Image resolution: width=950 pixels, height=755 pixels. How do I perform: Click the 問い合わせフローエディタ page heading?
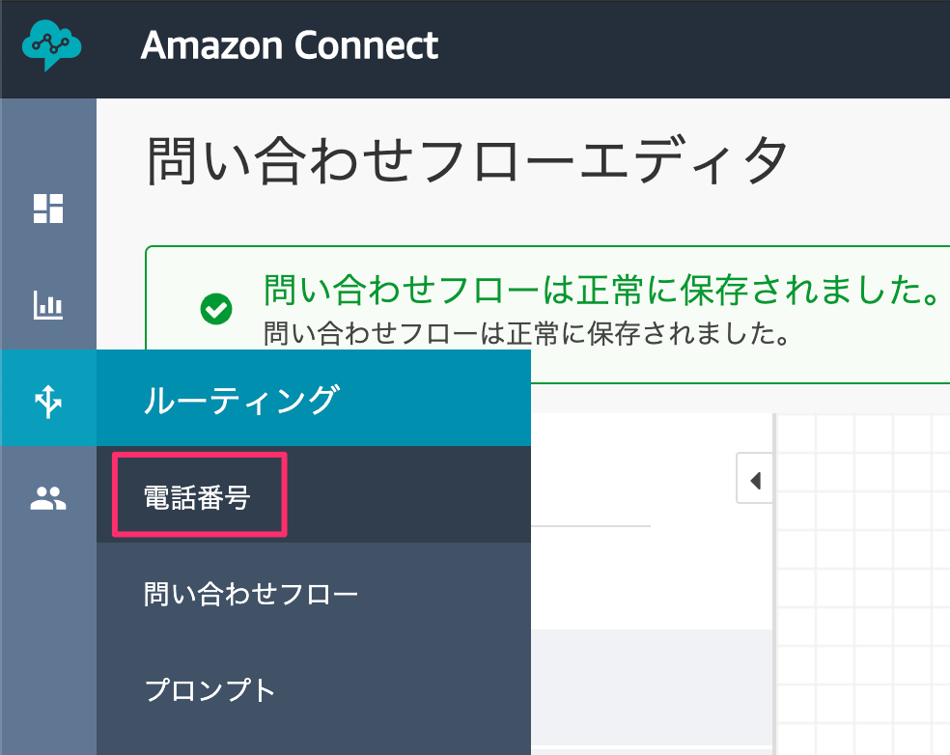click(x=467, y=160)
